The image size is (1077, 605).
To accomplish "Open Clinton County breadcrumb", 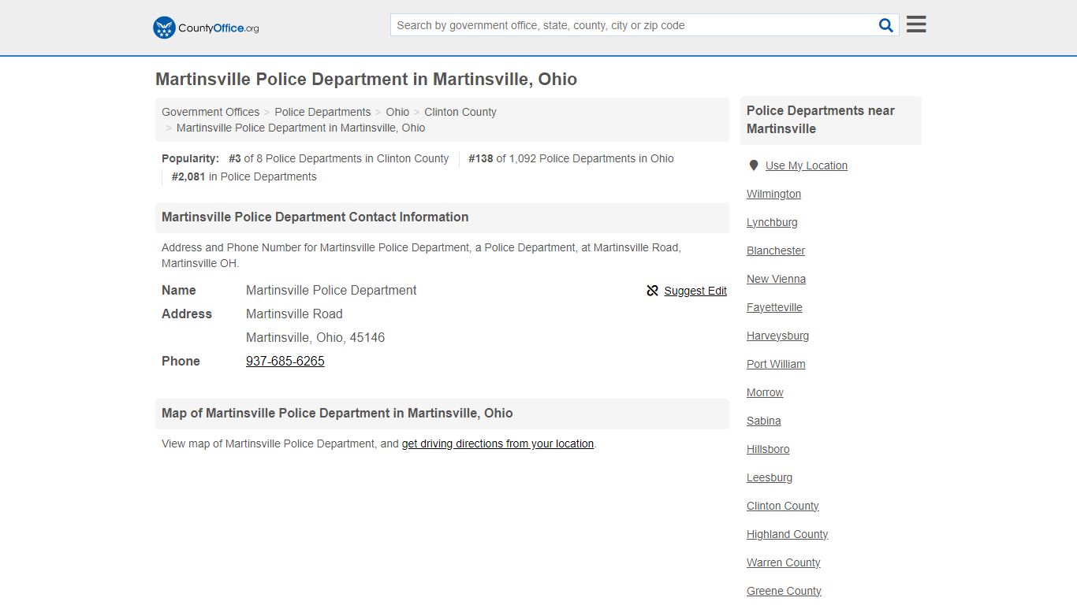I will coord(460,112).
